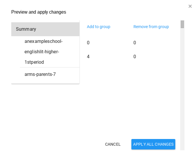The height and width of the screenshot is (159, 196).
Task: Click the Remove from group column header
Action: (151, 27)
